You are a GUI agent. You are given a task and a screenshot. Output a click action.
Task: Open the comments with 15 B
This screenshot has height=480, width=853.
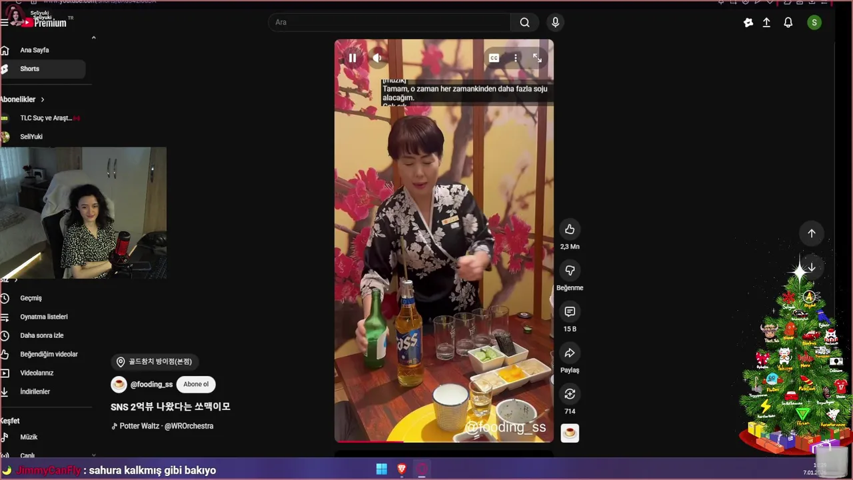[570, 312]
